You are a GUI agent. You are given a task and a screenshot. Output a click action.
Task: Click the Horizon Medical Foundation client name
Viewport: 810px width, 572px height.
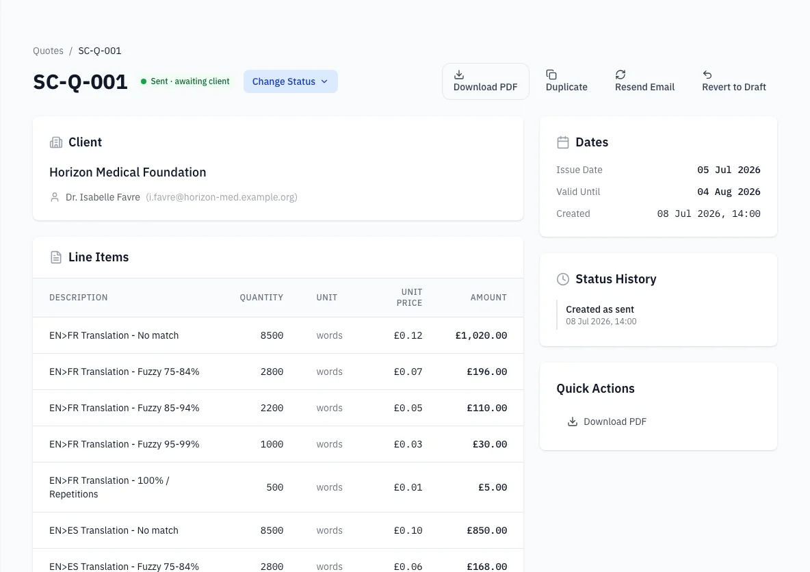128,172
